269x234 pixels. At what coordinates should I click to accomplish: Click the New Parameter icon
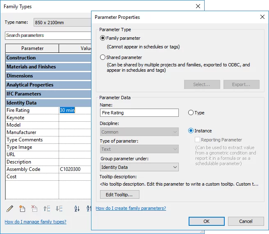click(x=22, y=209)
